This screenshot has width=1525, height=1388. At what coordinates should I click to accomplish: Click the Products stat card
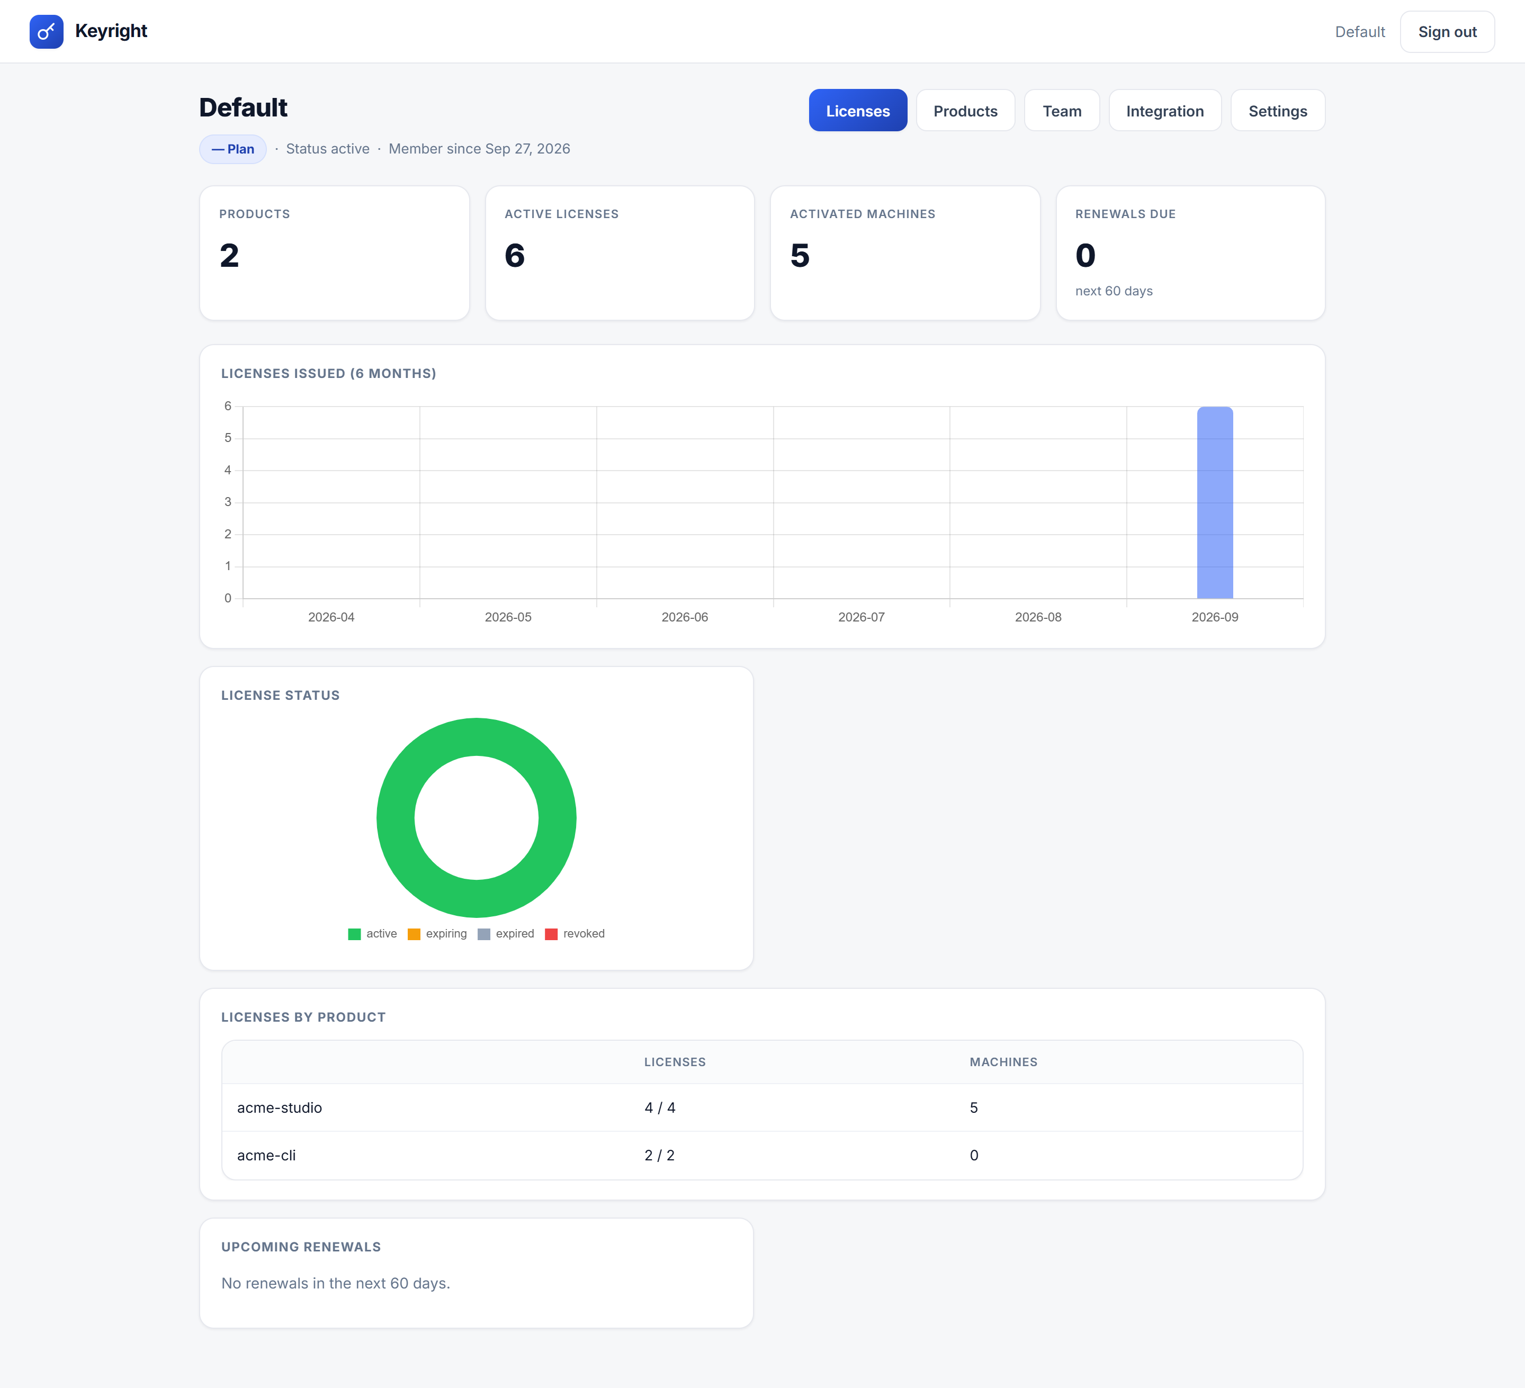click(x=334, y=253)
